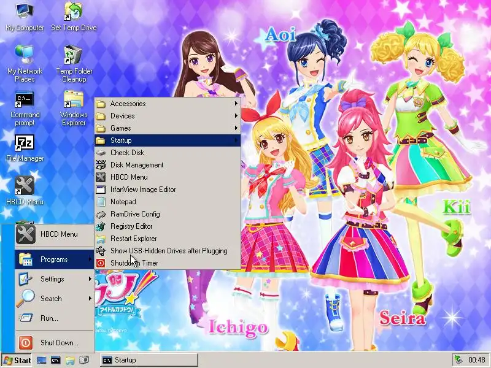
Task: Open My Network Places icon
Action: 25,64
